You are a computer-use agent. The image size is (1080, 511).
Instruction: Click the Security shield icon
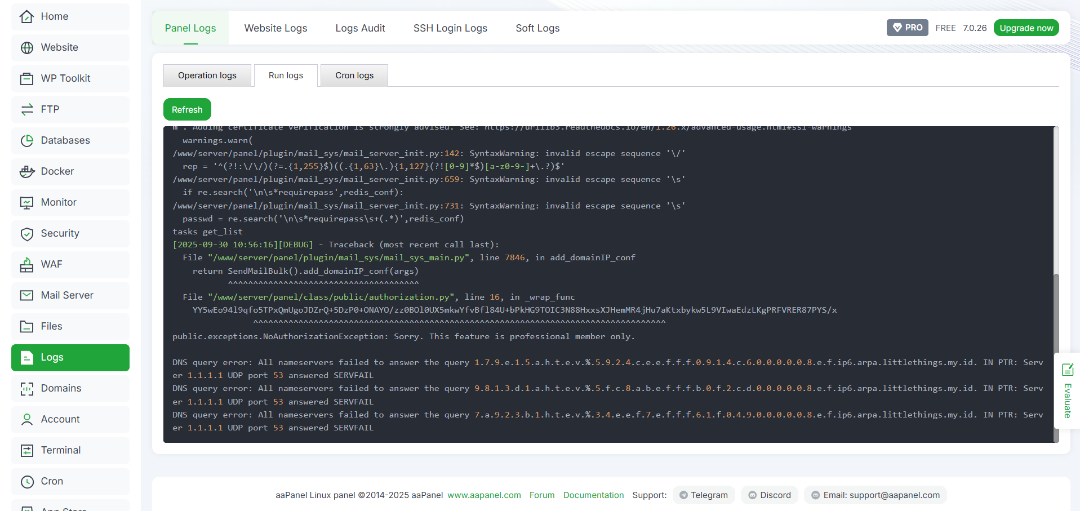pyautogui.click(x=26, y=233)
